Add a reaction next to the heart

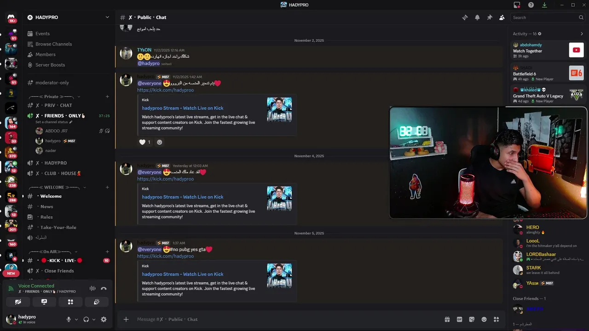pos(160,142)
